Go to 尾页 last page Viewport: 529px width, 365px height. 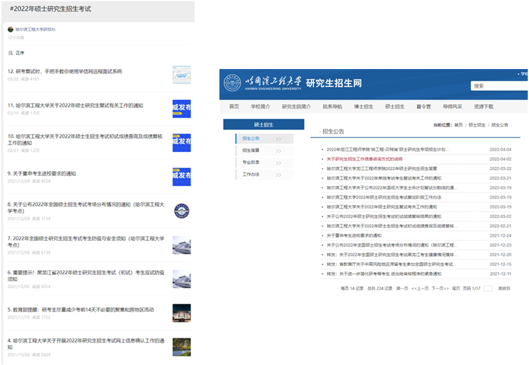coord(456,288)
